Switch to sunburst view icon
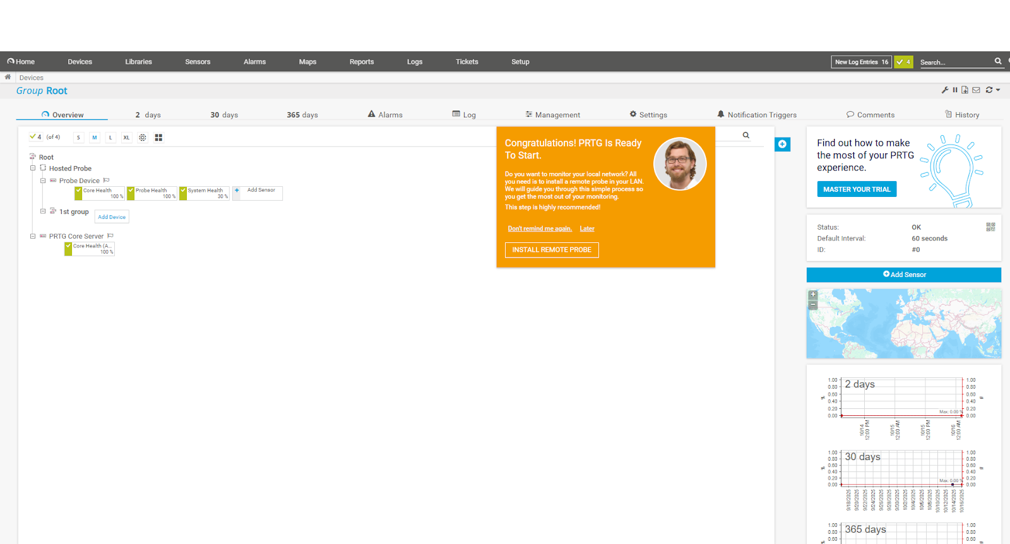The height and width of the screenshot is (544, 1010). click(x=143, y=138)
